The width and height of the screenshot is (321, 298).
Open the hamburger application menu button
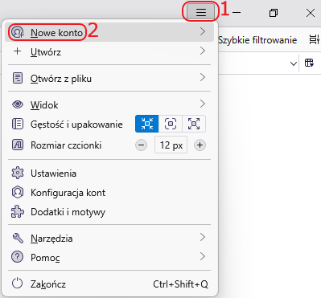coord(201,12)
